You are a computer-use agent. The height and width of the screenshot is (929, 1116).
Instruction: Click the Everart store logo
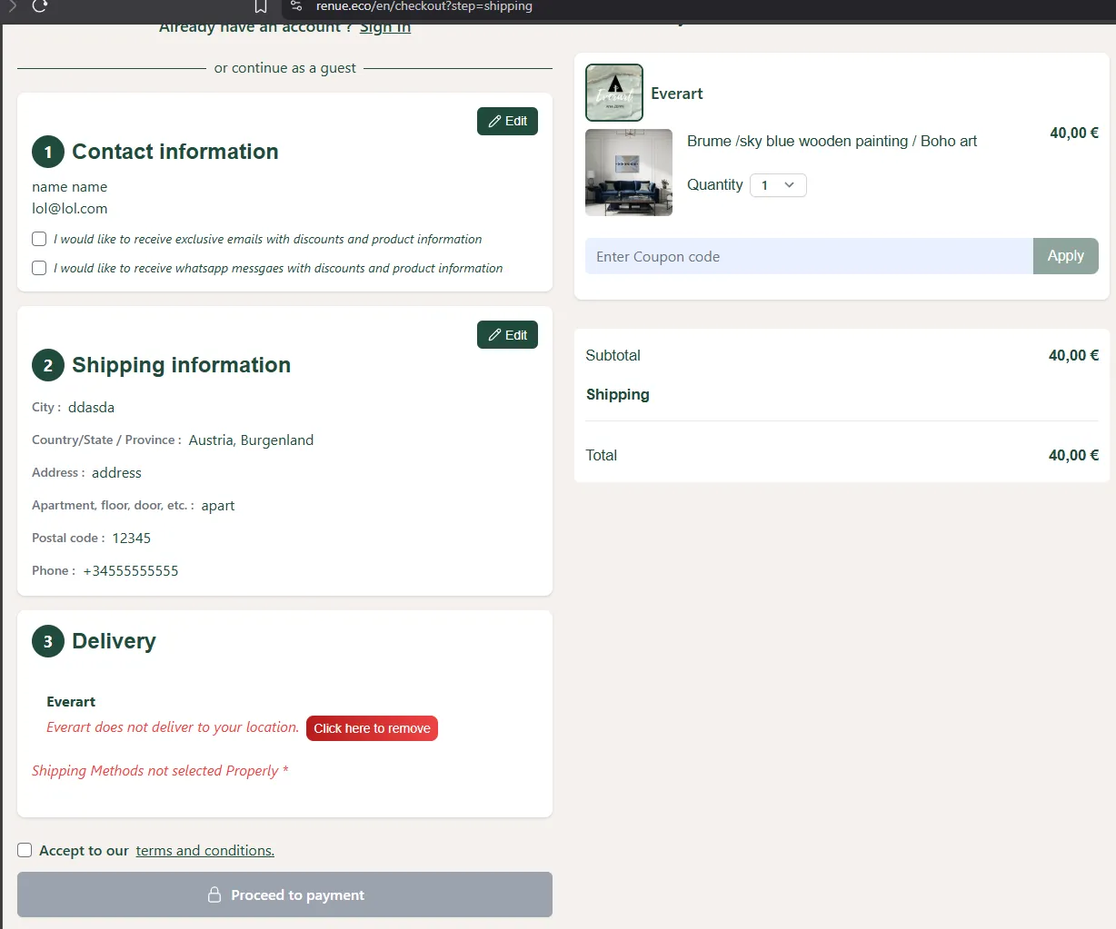614,93
